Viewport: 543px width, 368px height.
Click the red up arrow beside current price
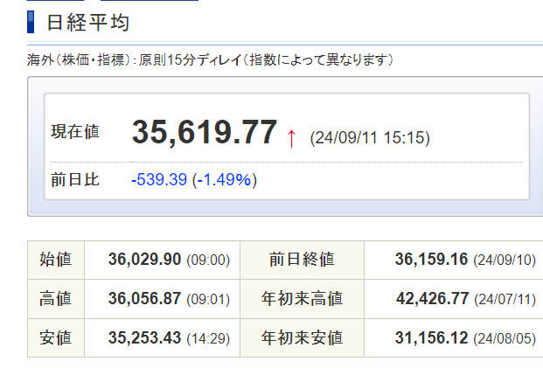coord(292,138)
